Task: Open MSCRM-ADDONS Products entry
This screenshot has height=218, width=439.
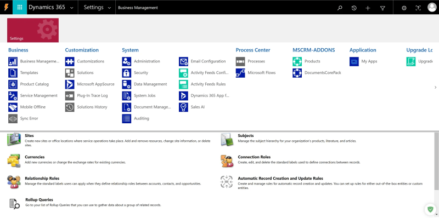Action: pos(312,61)
